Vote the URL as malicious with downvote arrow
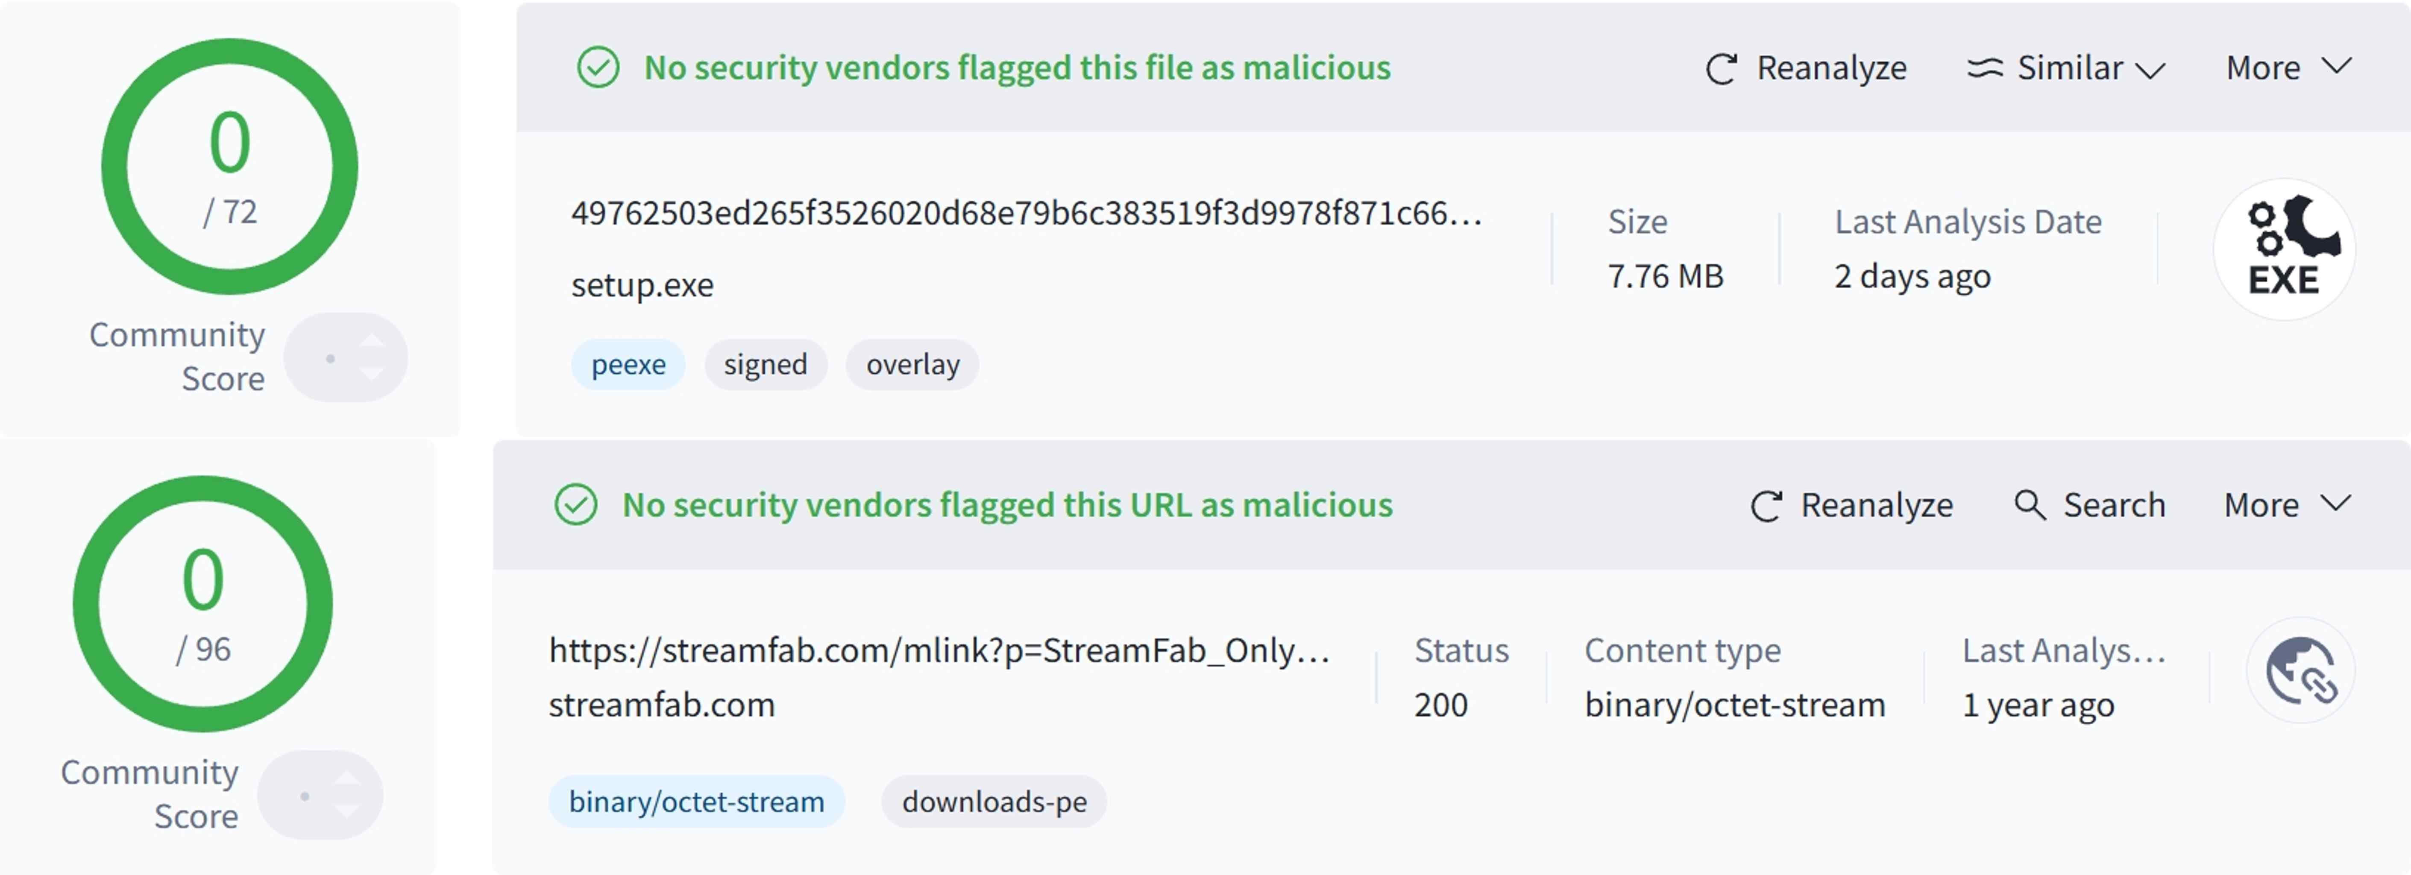Image resolution: width=2411 pixels, height=875 pixels. point(348,811)
